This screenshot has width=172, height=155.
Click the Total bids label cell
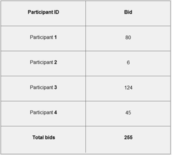(x=43, y=139)
